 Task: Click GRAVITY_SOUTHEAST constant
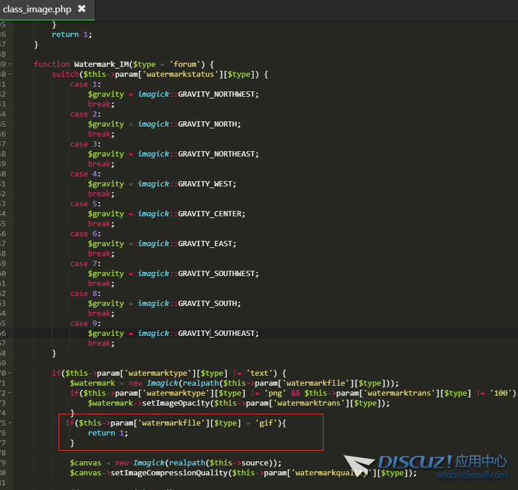coord(216,334)
